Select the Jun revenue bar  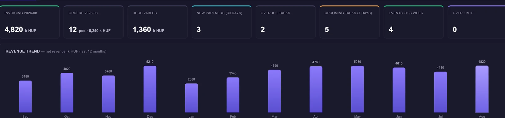pos(399,90)
